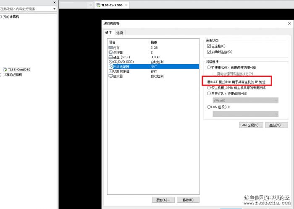This screenshot has height=209, width=294.
Task: Click the VM icon on TLBB-CentOS6 tab
Action: (x=98, y=5)
